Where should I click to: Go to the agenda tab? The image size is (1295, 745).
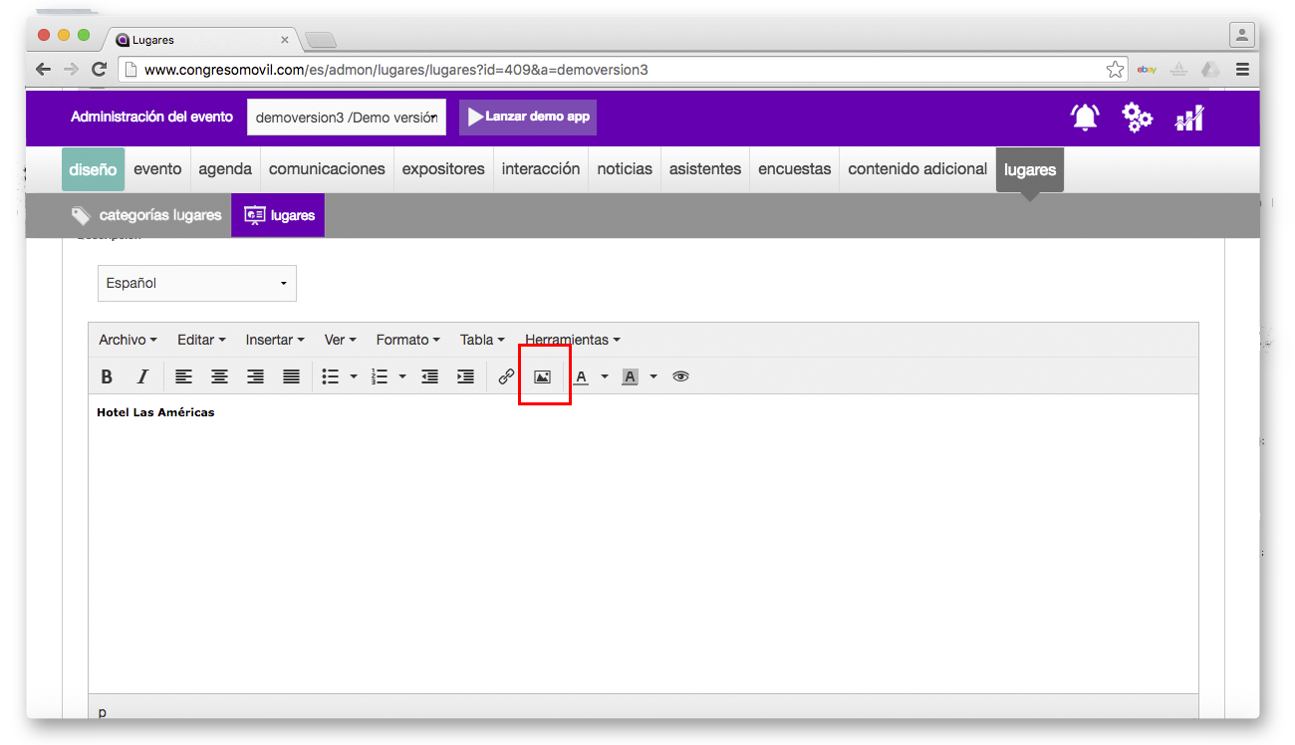(x=225, y=169)
